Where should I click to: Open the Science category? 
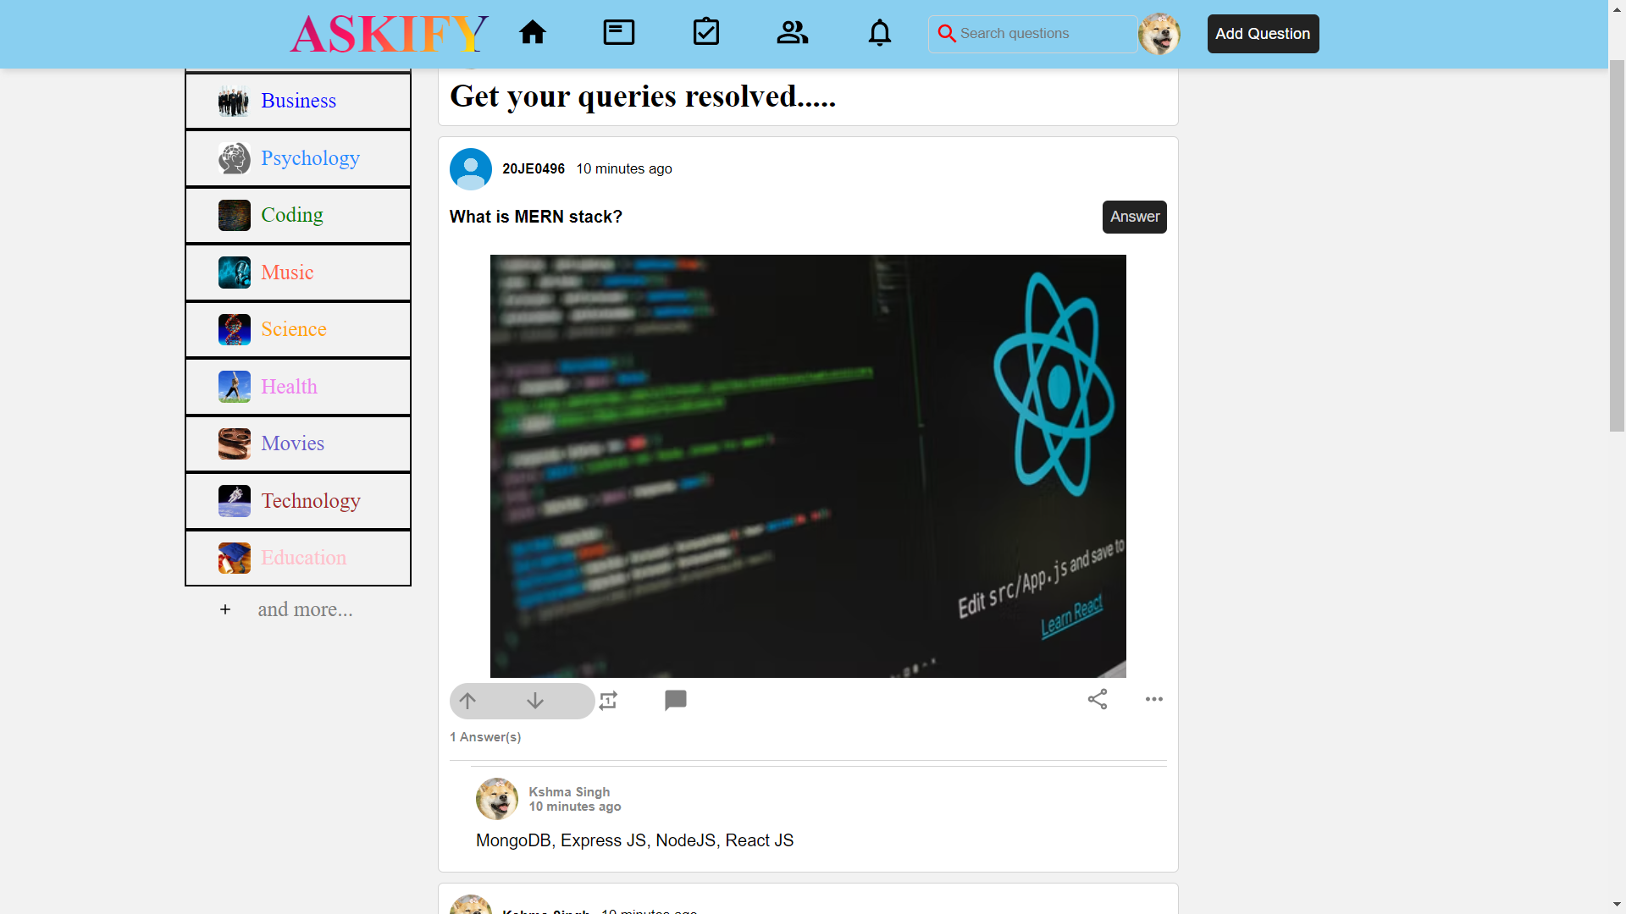[x=293, y=329]
